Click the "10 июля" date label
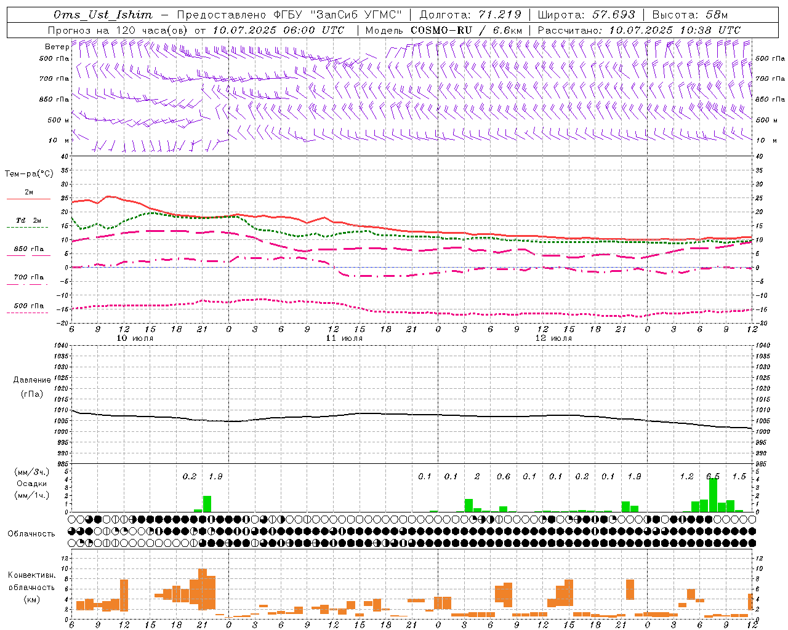Viewport: 788px width, 630px height. [135, 338]
